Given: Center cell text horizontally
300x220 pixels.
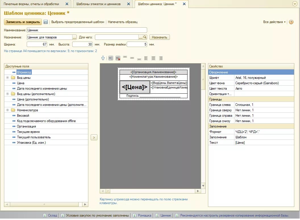Looking at the screenshot, I should [x=153, y=58].
